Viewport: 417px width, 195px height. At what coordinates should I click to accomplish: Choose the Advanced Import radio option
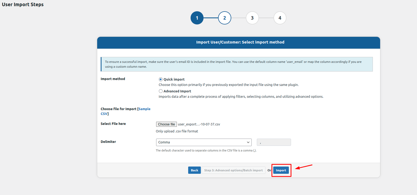tap(161, 91)
